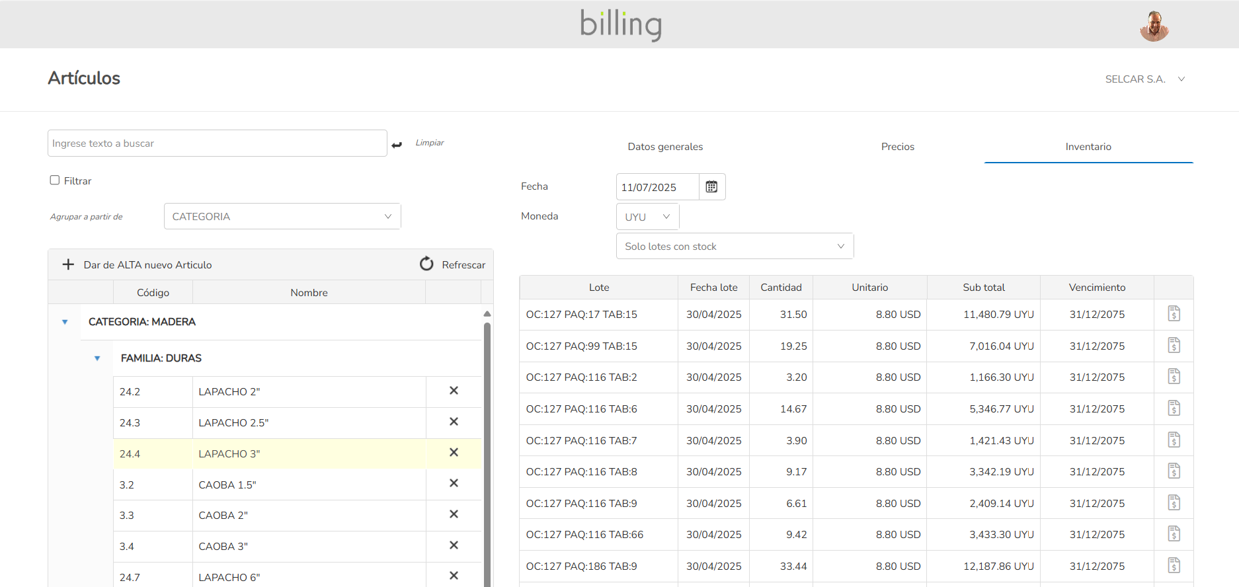Delete the LAPACHO 2" article with X
1239x587 pixels.
454,391
